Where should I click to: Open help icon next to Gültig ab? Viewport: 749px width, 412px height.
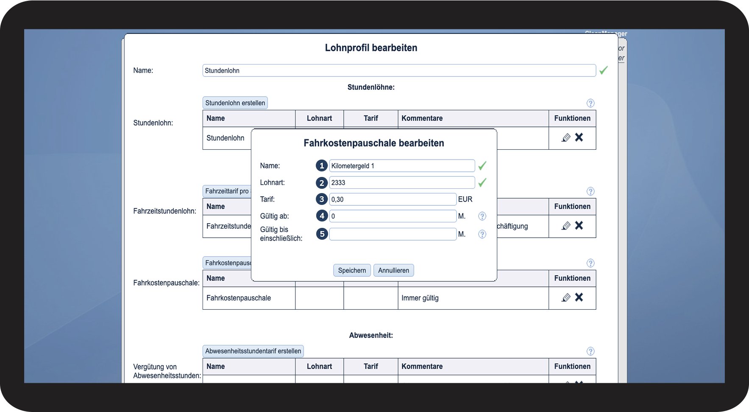(482, 216)
